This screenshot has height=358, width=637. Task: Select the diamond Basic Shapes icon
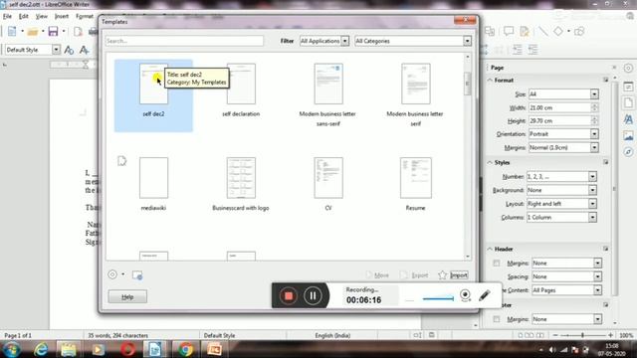click(558, 31)
